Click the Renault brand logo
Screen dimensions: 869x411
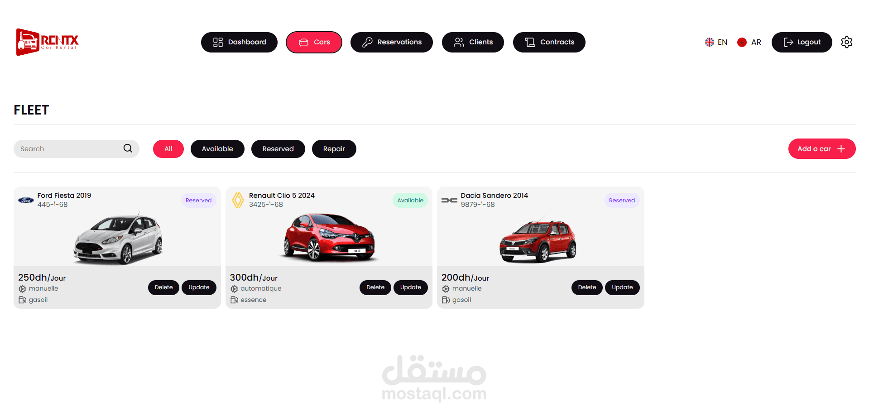238,200
